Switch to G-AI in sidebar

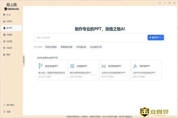coord(8,15)
